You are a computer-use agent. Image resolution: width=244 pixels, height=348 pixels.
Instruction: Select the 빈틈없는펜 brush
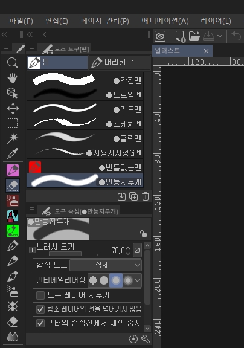(x=85, y=167)
